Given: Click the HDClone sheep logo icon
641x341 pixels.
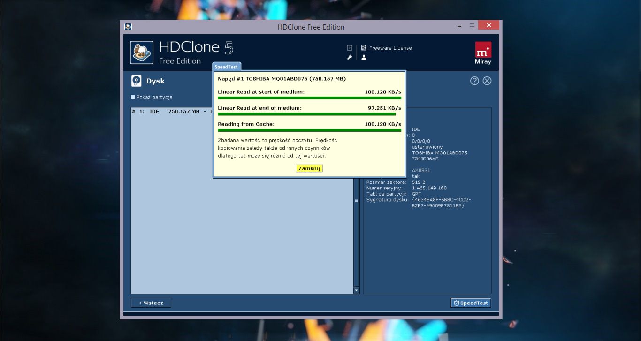Looking at the screenshot, I should tap(142, 53).
